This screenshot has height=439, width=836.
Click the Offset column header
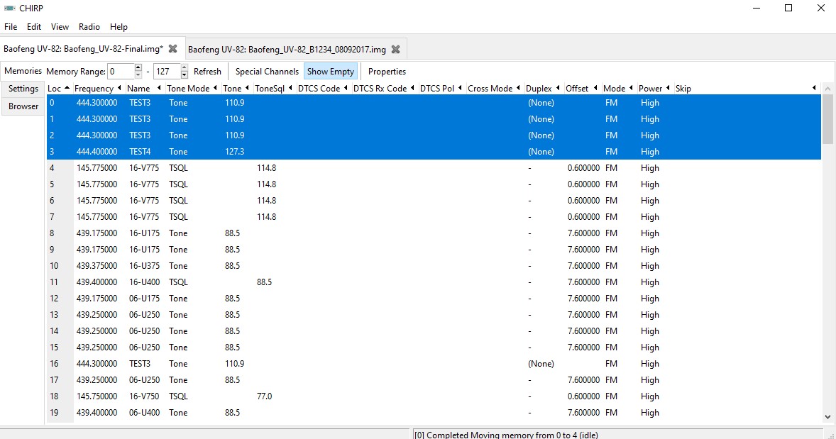[582, 89]
